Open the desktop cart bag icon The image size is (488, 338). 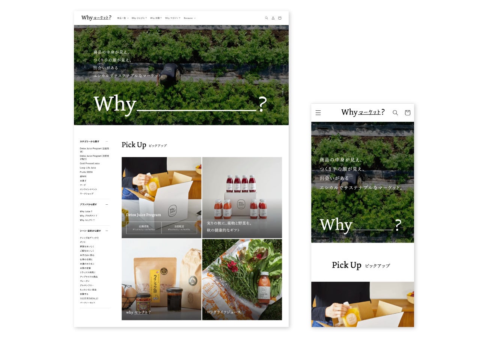pyautogui.click(x=280, y=18)
